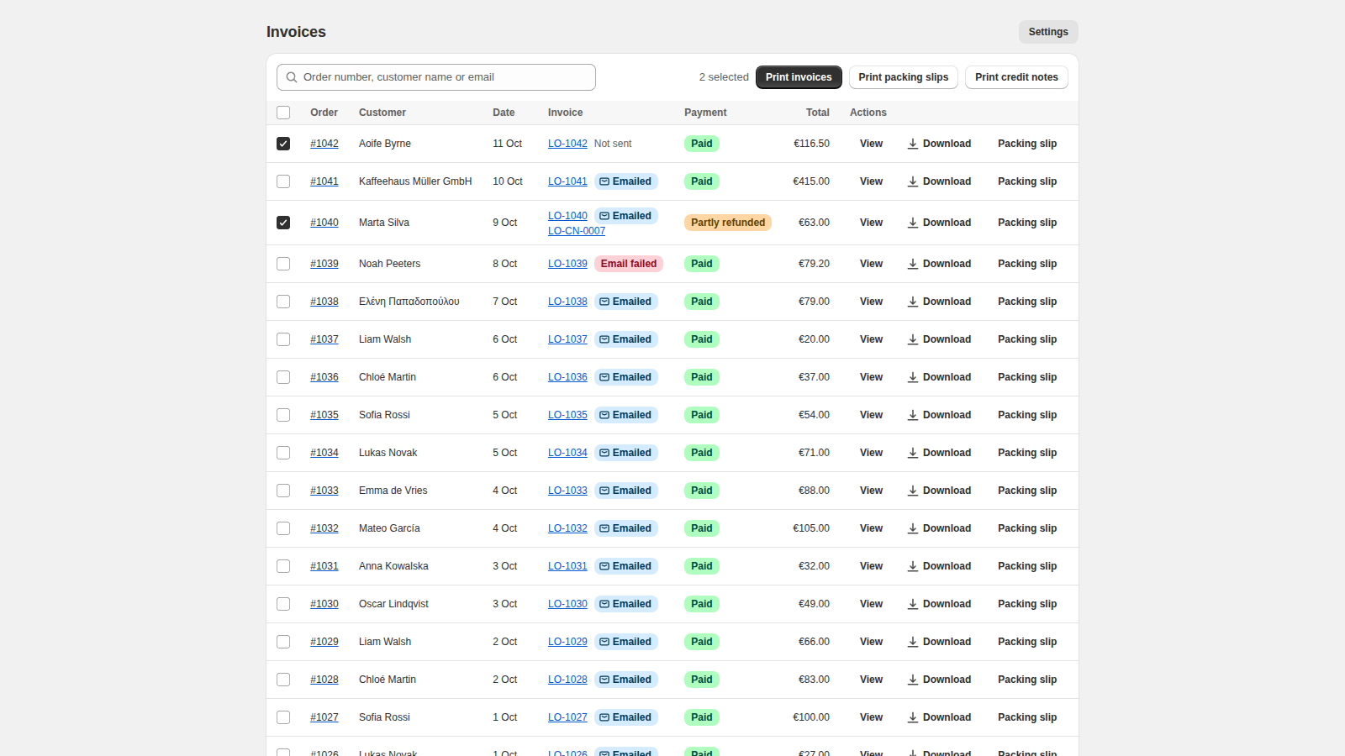The image size is (1345, 756).
Task: Click the Partly refunded payment badge
Action: 728,223
